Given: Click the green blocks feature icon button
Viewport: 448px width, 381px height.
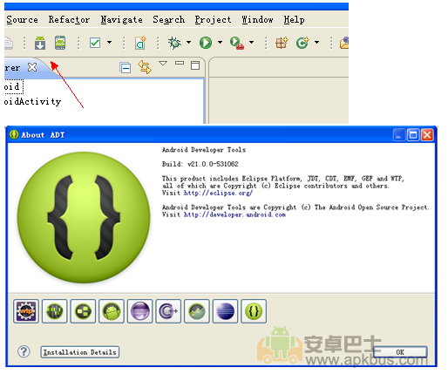Looking at the screenshot, I should click(83, 311).
